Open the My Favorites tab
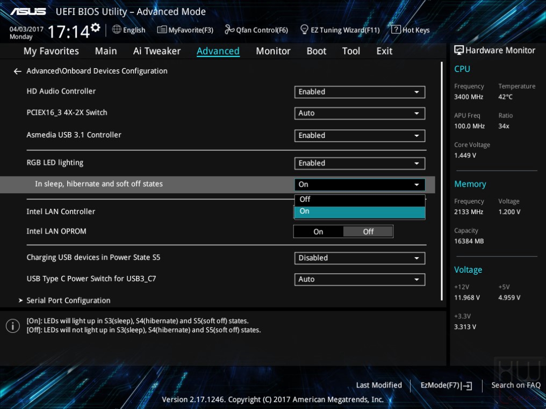The height and width of the screenshot is (409, 546). click(x=51, y=51)
